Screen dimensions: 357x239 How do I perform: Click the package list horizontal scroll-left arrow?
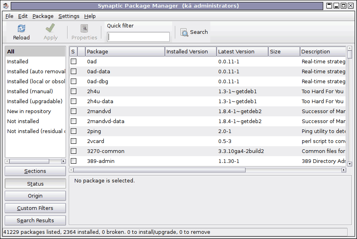[x=71, y=170]
